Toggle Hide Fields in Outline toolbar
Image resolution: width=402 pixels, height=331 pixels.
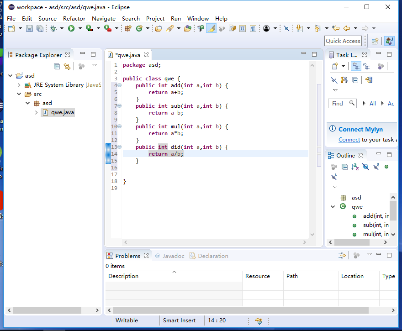(365, 167)
